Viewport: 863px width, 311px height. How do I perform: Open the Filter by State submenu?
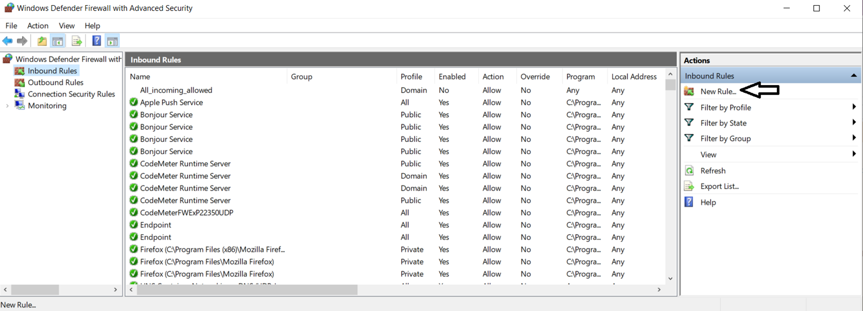pyautogui.click(x=723, y=123)
